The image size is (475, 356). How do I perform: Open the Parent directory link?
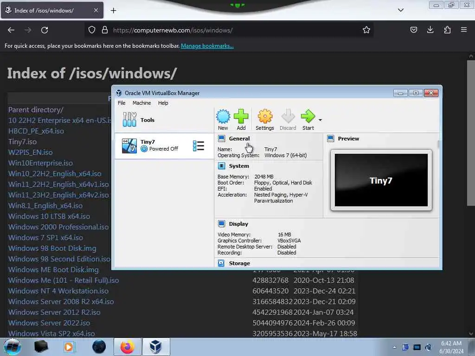click(x=36, y=109)
